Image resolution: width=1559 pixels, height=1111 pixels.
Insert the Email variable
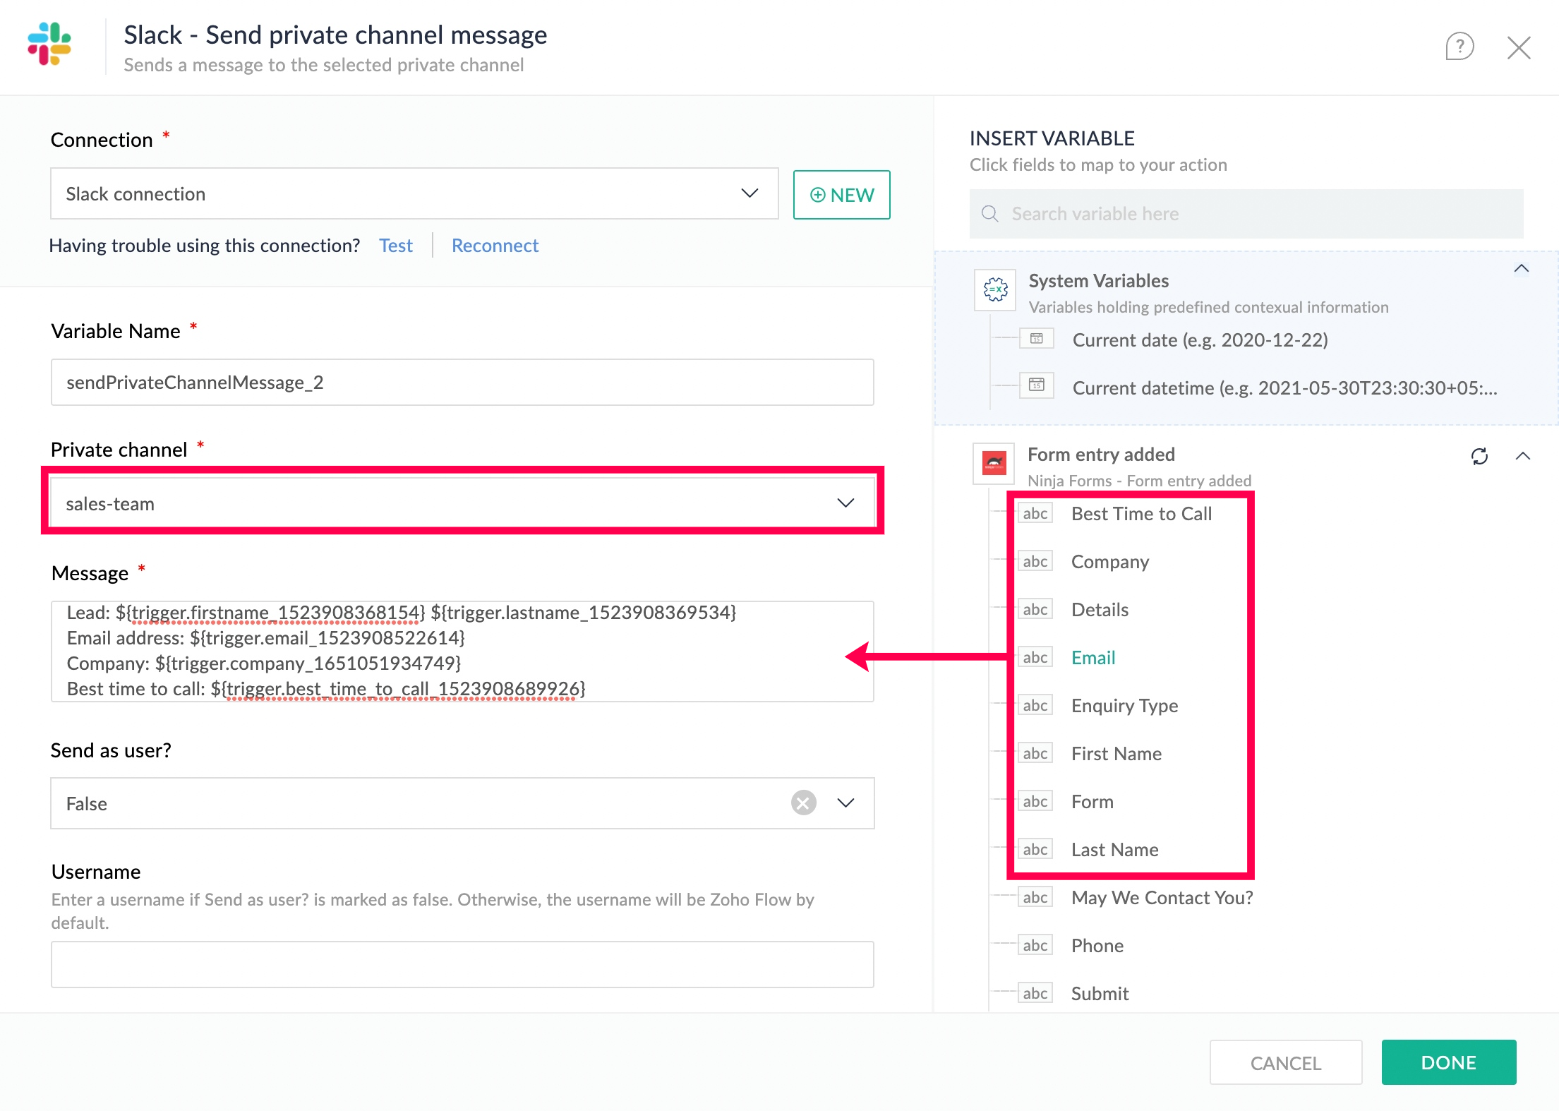[1092, 657]
